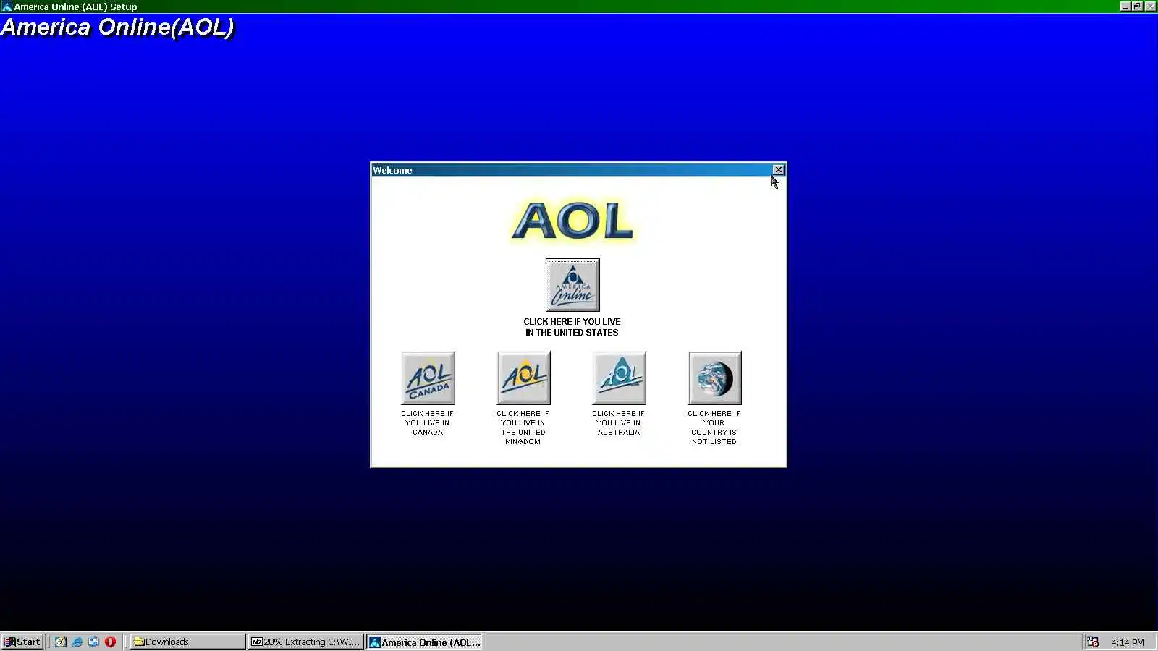Screen dimensions: 1158x651
Task: Launch Internet Explorer from quick launch
Action: coord(77,642)
